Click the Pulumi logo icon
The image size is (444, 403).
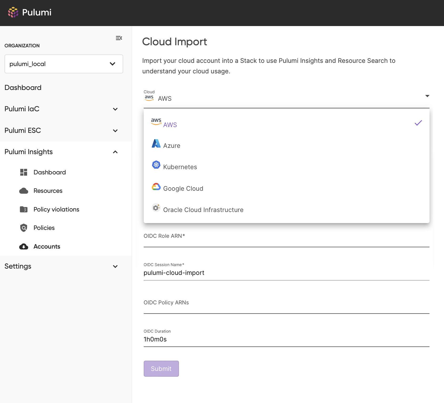coord(13,12)
